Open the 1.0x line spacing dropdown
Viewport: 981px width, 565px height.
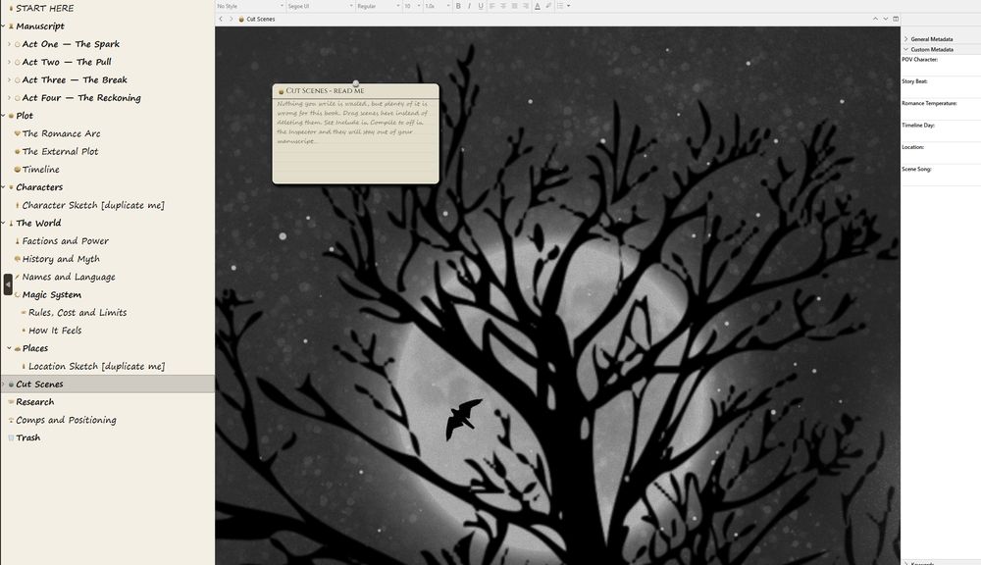437,6
